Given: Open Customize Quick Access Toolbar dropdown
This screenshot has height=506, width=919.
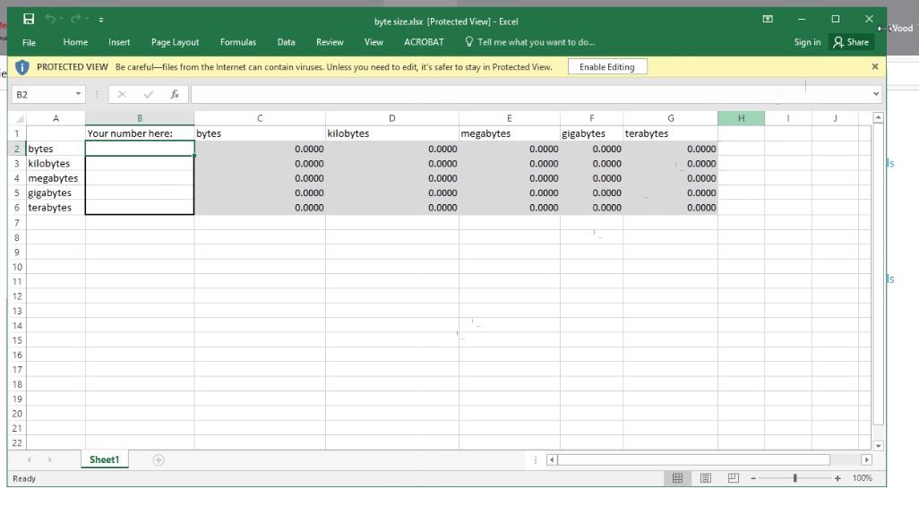Looking at the screenshot, I should pos(101,20).
